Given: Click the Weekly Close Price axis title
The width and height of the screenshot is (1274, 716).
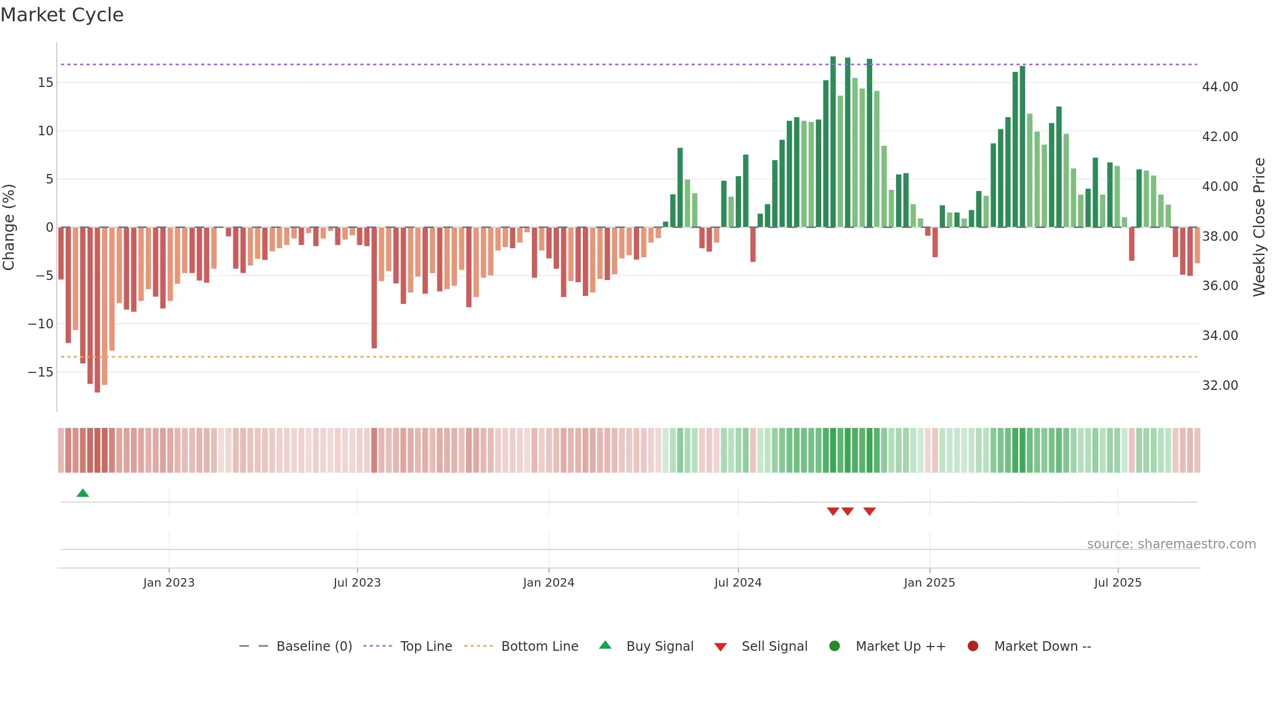Looking at the screenshot, I should (x=1259, y=227).
